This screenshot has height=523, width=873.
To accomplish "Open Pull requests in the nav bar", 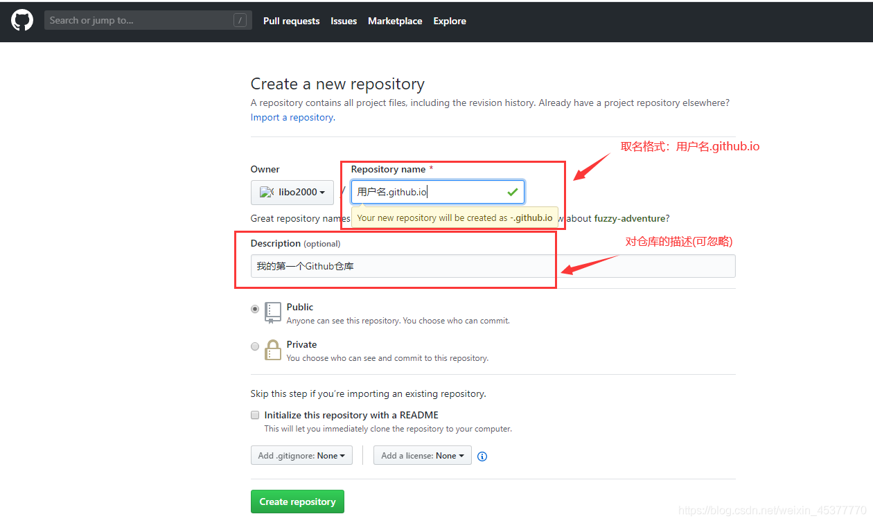I will [x=292, y=21].
